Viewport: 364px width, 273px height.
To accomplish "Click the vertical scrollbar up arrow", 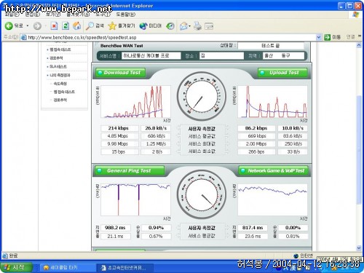I will 359,45.
